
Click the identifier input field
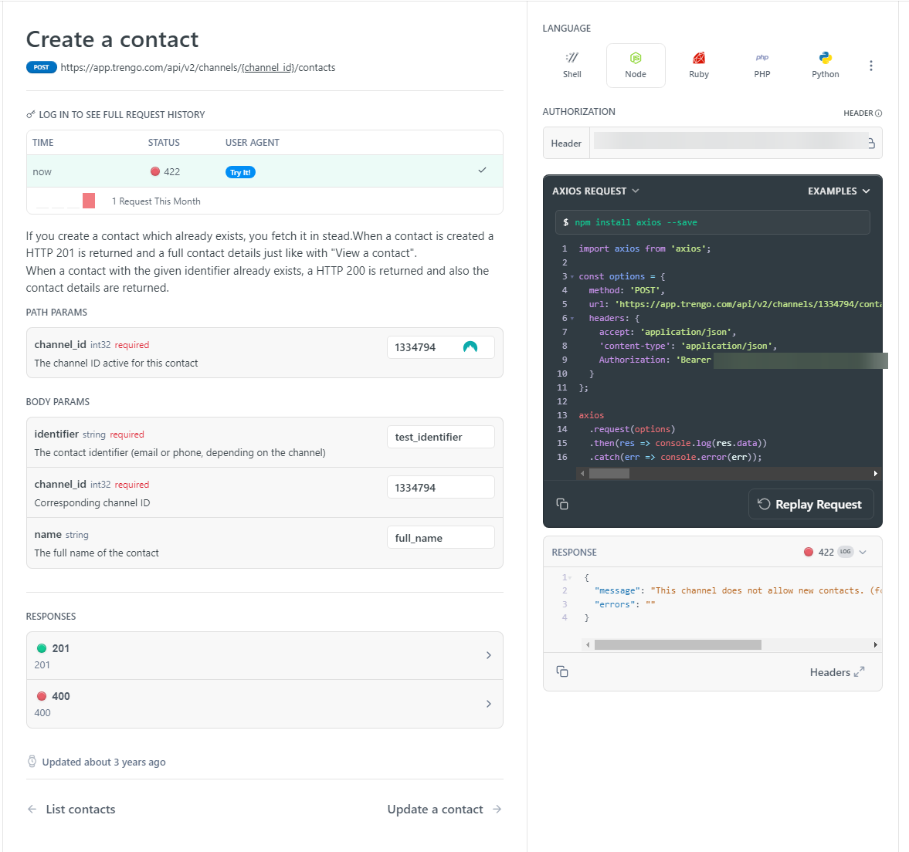click(440, 437)
